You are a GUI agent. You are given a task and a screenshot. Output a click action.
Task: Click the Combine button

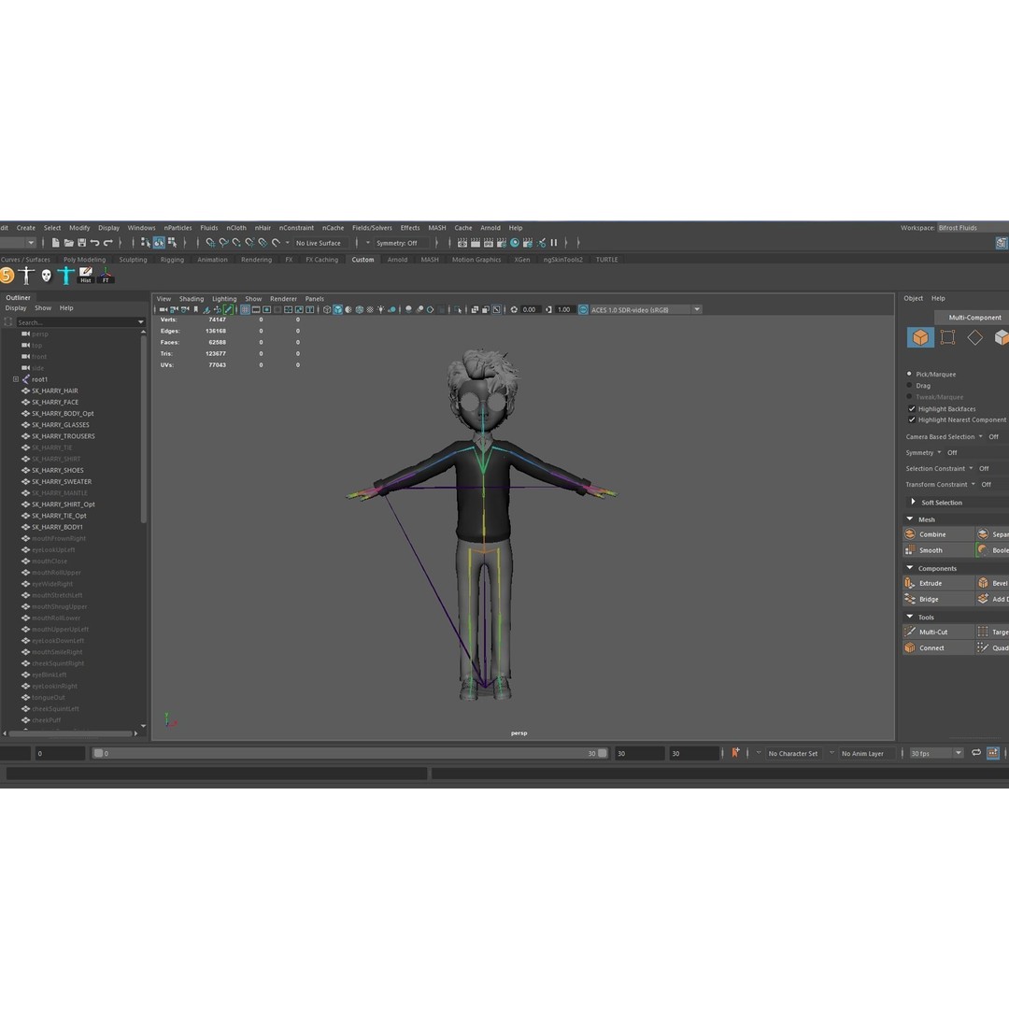pyautogui.click(x=939, y=534)
